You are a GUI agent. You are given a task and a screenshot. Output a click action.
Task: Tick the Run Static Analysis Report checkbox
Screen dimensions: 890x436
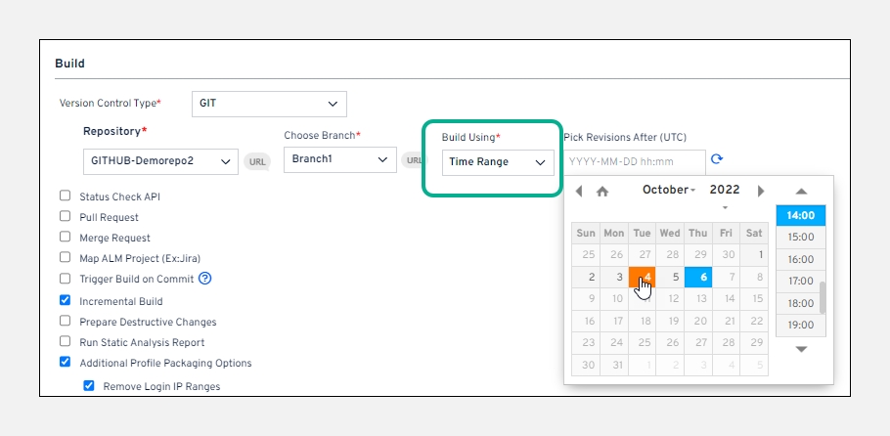tap(66, 342)
